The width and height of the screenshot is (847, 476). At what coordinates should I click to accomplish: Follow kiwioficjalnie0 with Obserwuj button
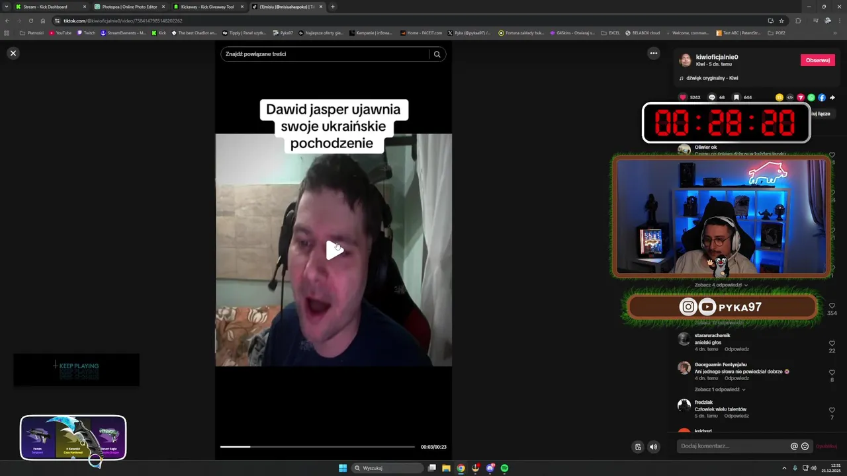click(818, 60)
